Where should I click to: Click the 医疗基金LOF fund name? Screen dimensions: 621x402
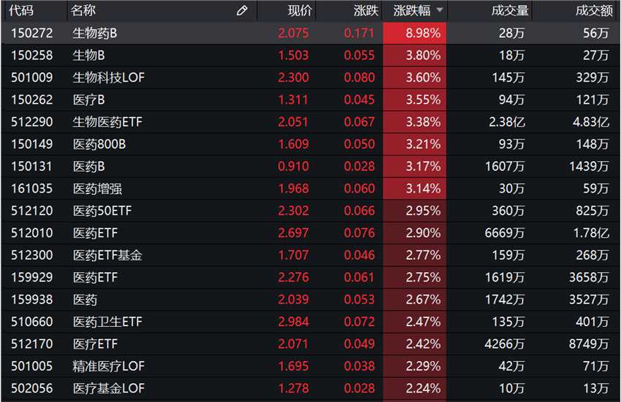coord(108,389)
